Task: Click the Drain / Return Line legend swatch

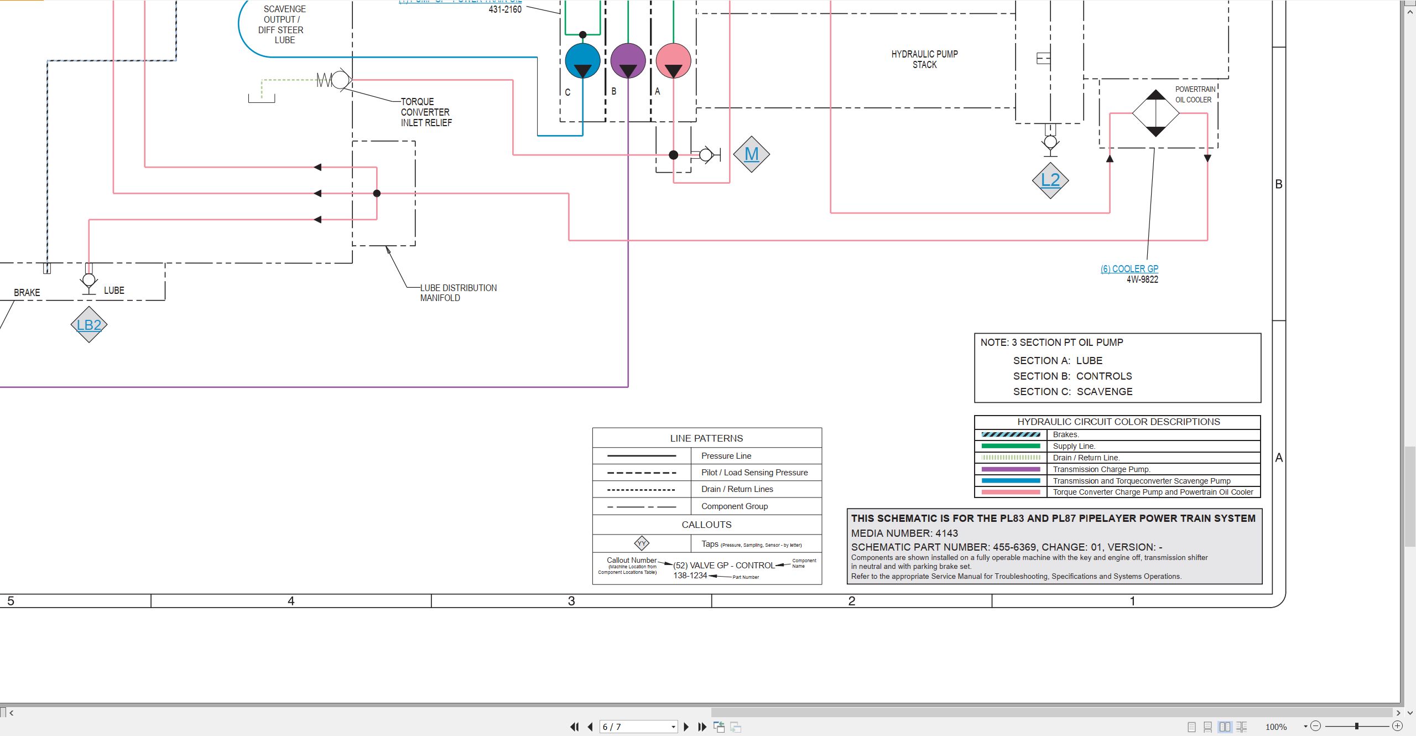Action: (x=1011, y=458)
